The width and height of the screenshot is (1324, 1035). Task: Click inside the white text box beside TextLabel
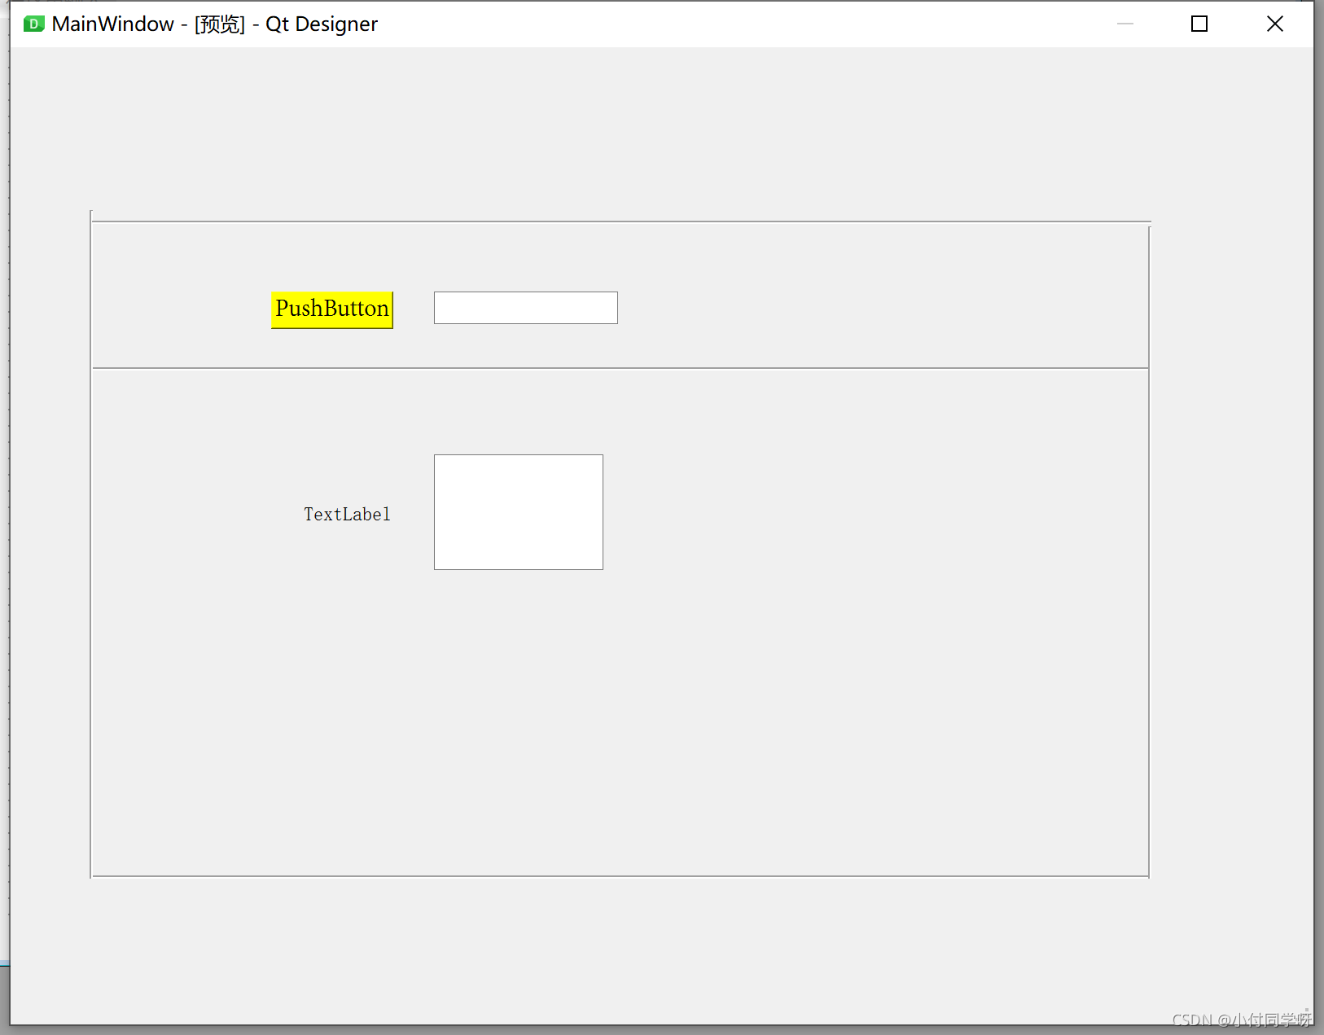click(x=519, y=512)
